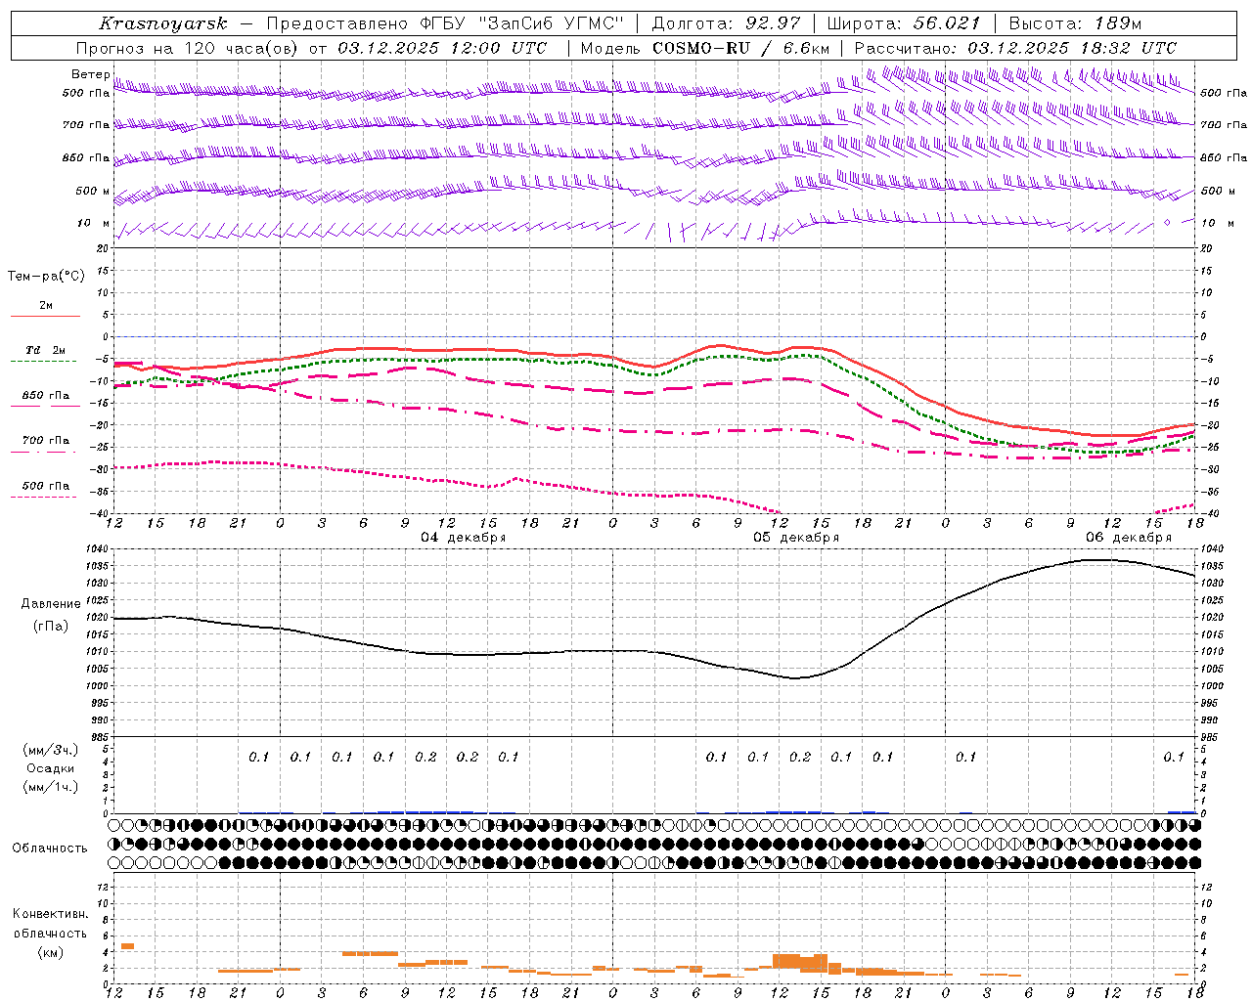Click the 'Давление' pressure panel label

tap(50, 604)
